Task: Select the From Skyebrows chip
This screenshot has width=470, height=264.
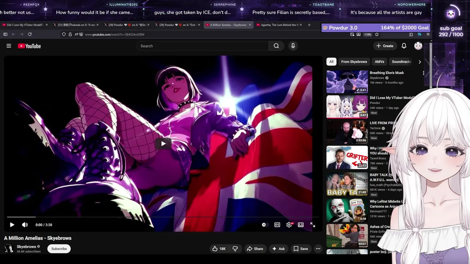Action: (x=354, y=62)
